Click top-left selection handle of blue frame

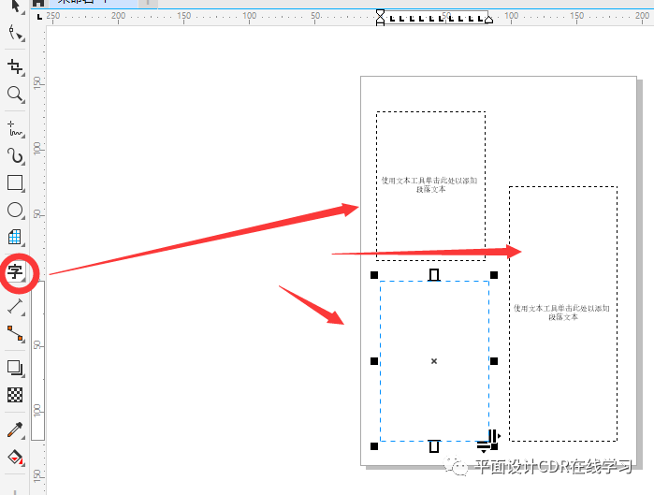374,275
